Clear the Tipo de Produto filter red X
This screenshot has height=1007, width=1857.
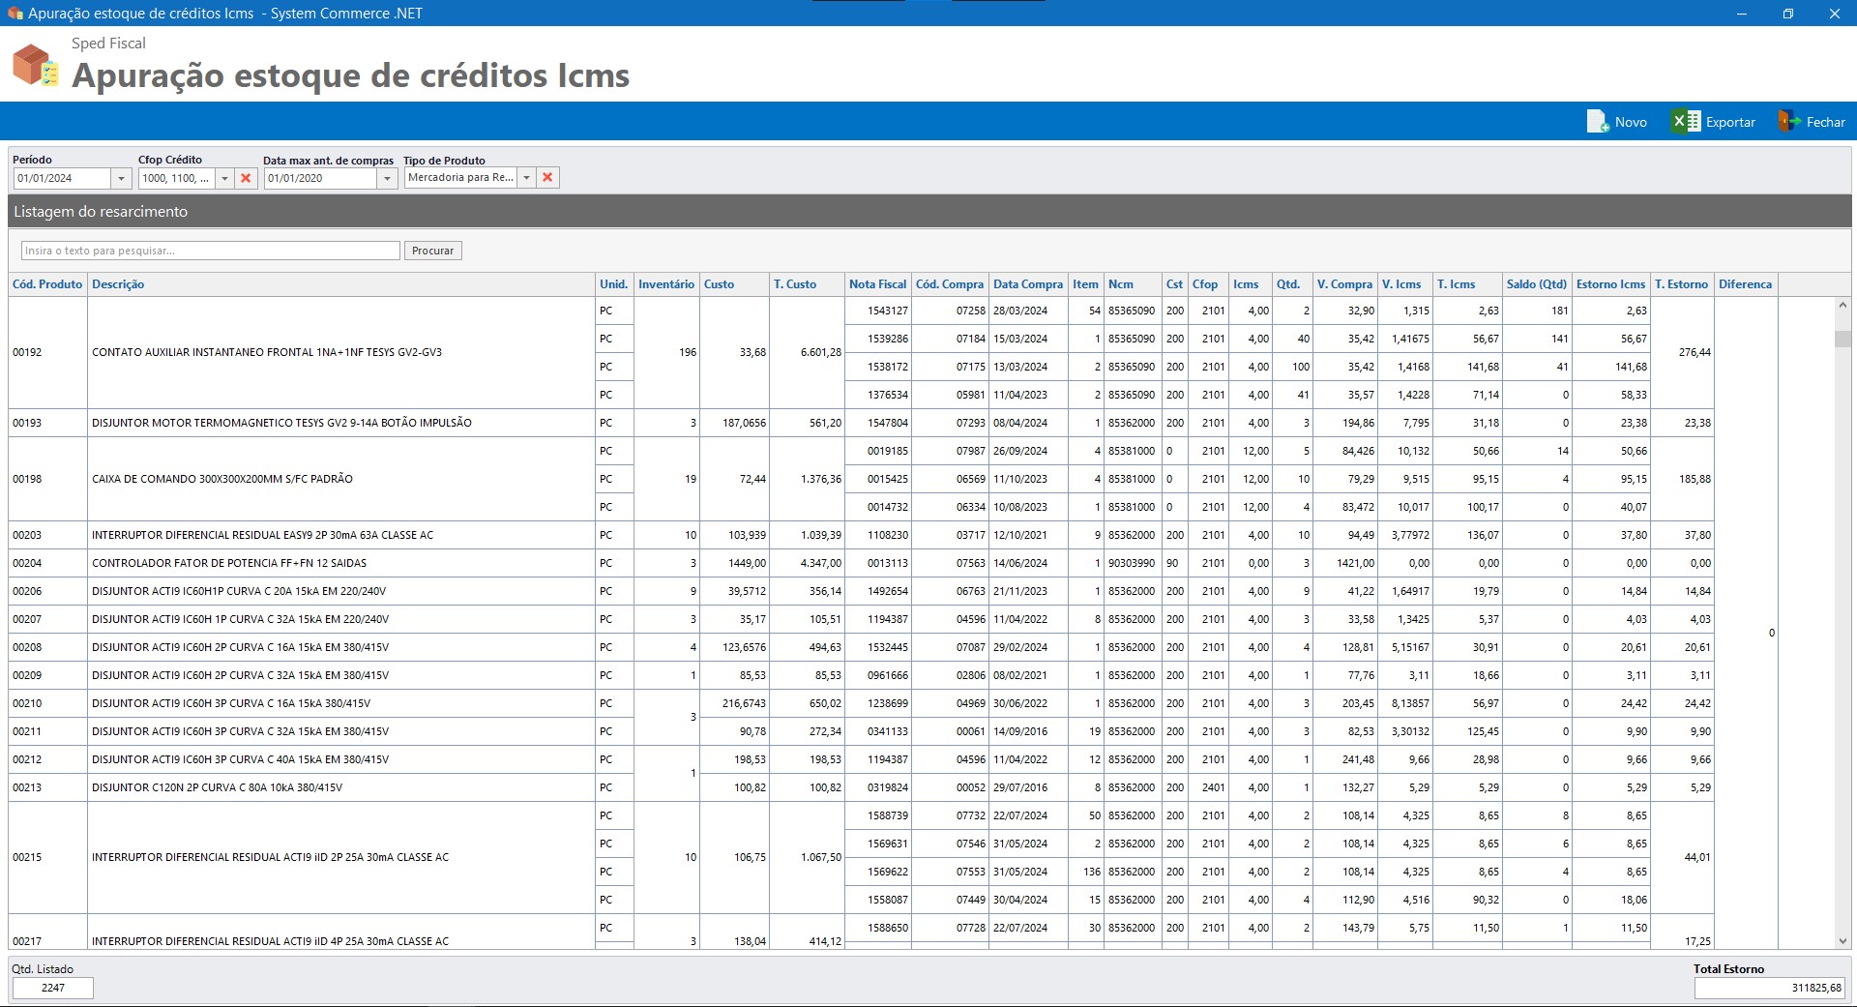(x=547, y=178)
